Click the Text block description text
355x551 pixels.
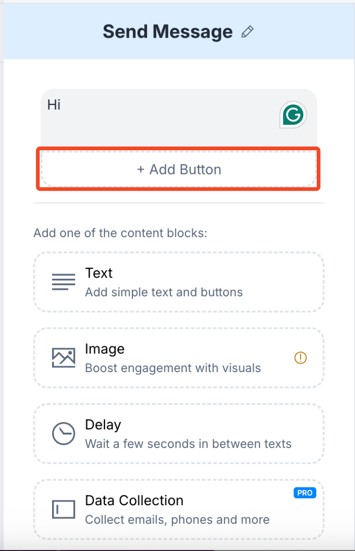click(164, 292)
